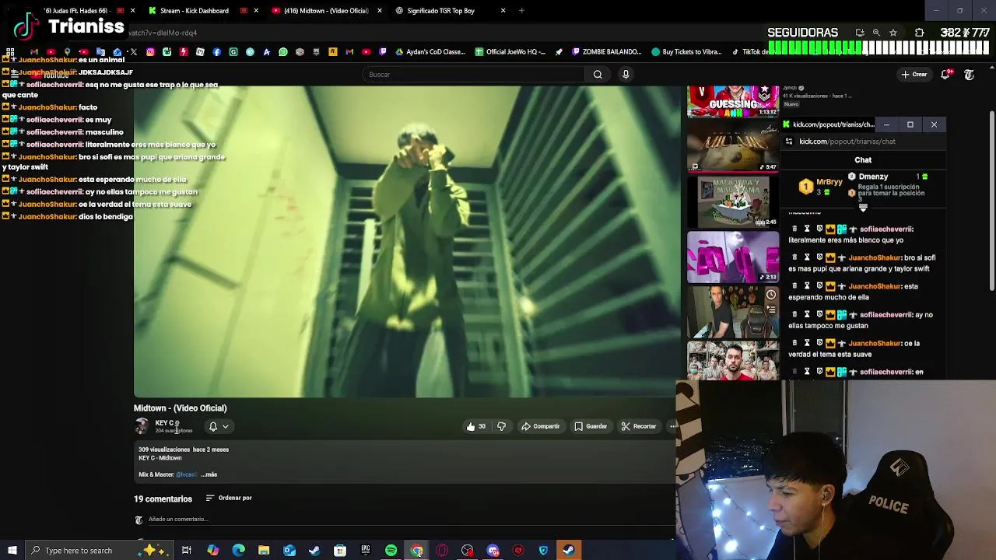Open Copilot from taskbar
Image resolution: width=996 pixels, height=560 pixels.
(x=212, y=551)
